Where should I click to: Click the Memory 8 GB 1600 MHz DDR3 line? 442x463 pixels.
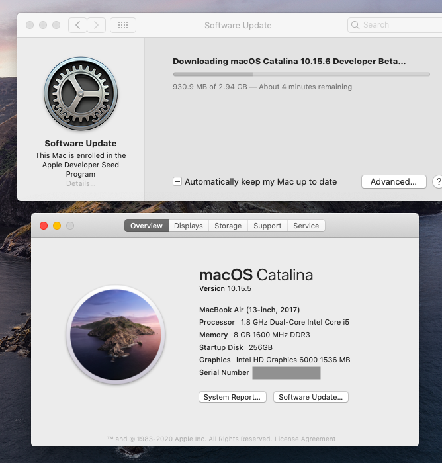[255, 335]
